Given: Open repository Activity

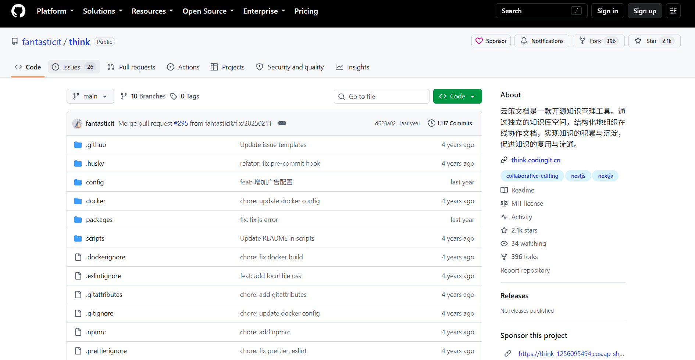Looking at the screenshot, I should pos(516,217).
